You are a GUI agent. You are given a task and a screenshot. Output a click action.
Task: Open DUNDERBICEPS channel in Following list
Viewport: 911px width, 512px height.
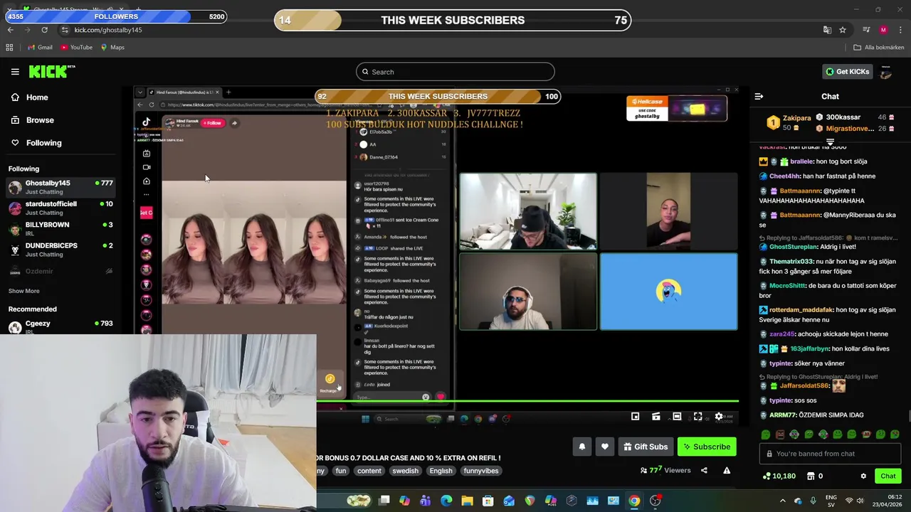[x=60, y=249]
